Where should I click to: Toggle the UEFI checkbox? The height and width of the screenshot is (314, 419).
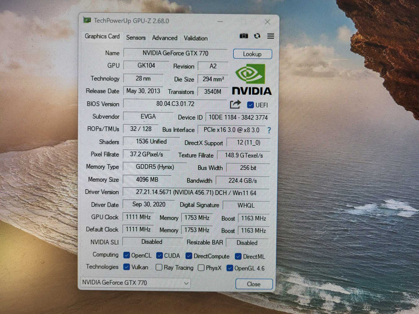(x=251, y=105)
